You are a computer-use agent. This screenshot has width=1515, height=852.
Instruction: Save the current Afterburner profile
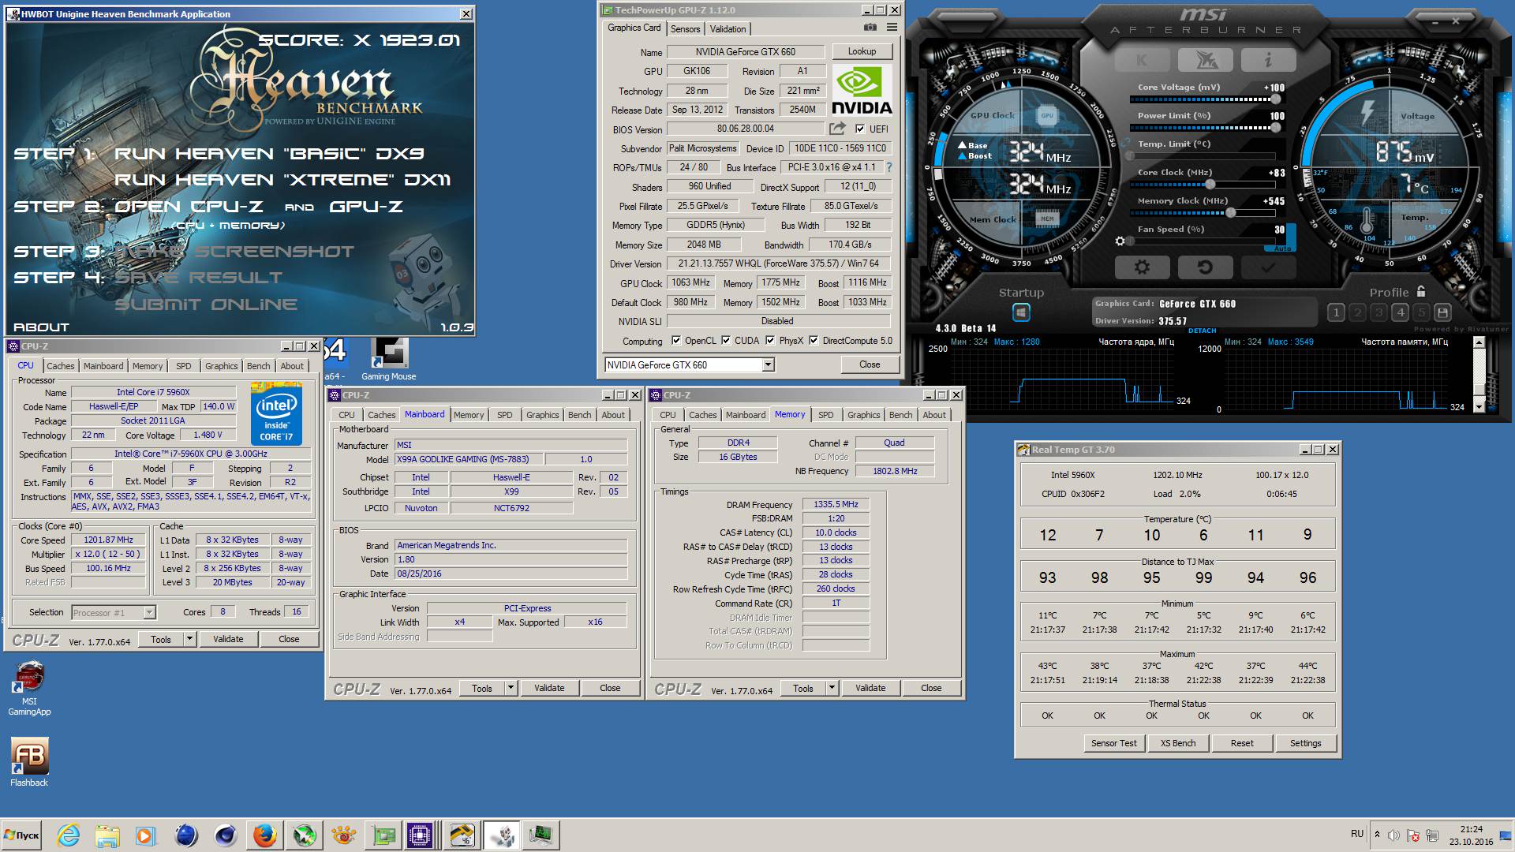click(x=1442, y=312)
